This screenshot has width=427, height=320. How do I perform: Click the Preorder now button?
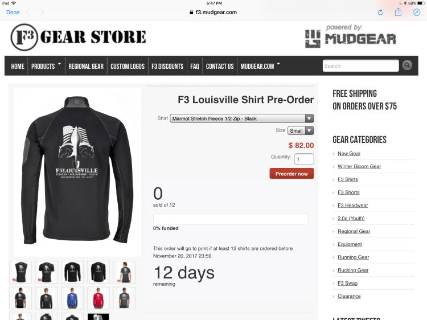pos(291,174)
